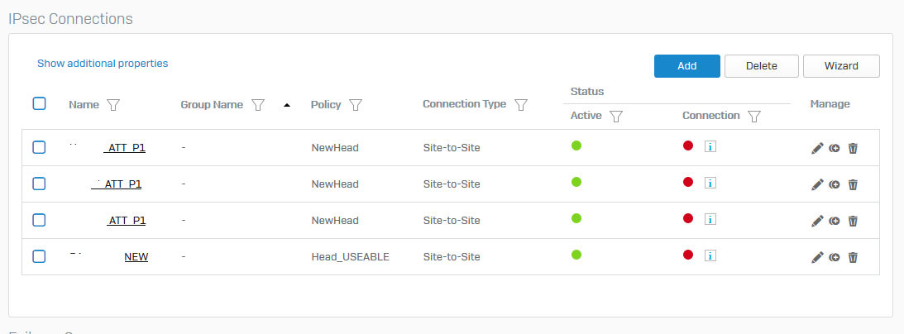The height and width of the screenshot is (334, 904).
Task: Toggle Active status of second ATT_P1 row
Action: 576,182
